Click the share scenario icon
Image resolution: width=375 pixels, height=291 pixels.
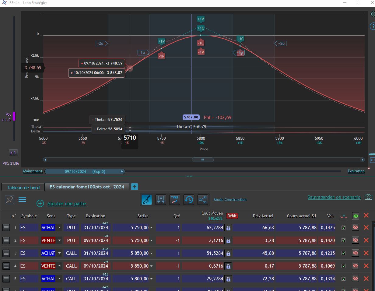(203, 200)
